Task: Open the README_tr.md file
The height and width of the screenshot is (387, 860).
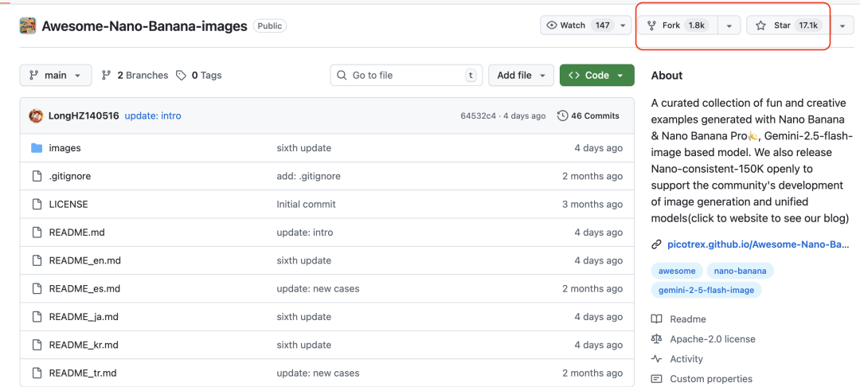Action: click(x=82, y=373)
